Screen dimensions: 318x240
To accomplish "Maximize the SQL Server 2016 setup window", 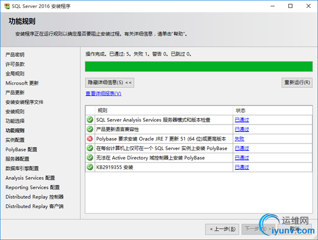I will (x=290, y=6).
